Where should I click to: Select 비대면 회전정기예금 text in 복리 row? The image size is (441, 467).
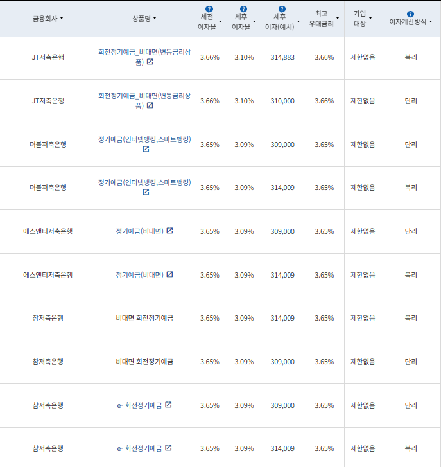[144, 318]
